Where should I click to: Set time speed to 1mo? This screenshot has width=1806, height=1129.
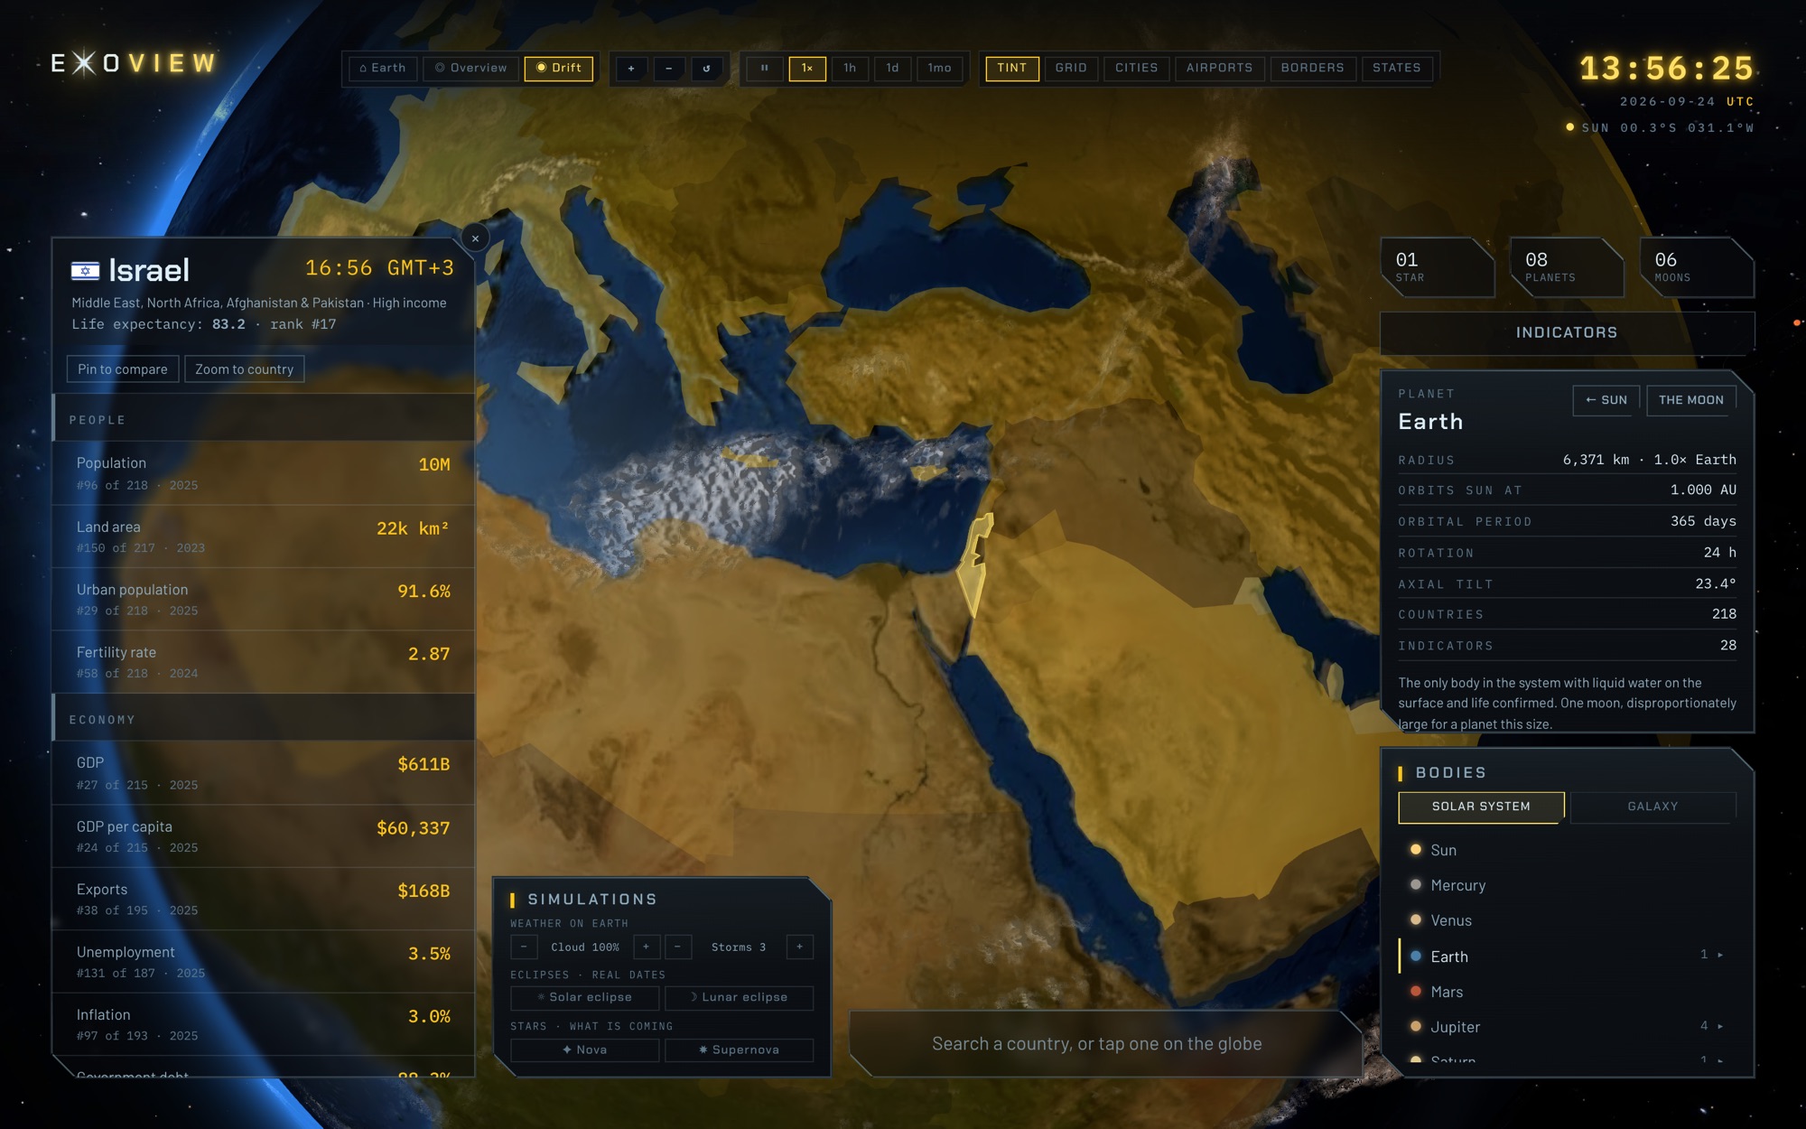[x=939, y=69]
